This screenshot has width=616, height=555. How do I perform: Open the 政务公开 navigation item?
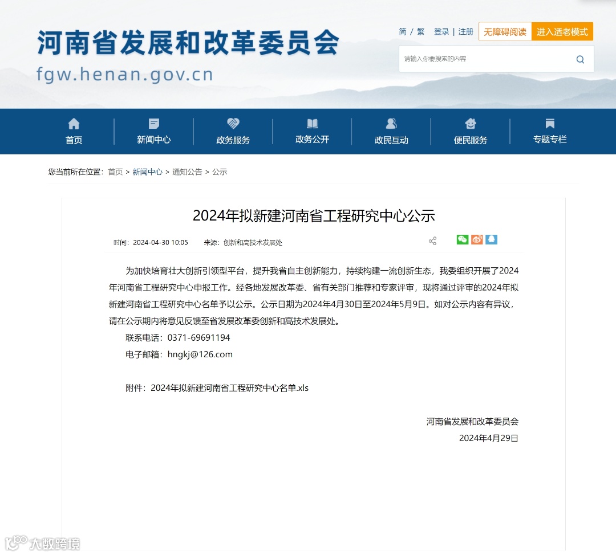pyautogui.click(x=313, y=140)
